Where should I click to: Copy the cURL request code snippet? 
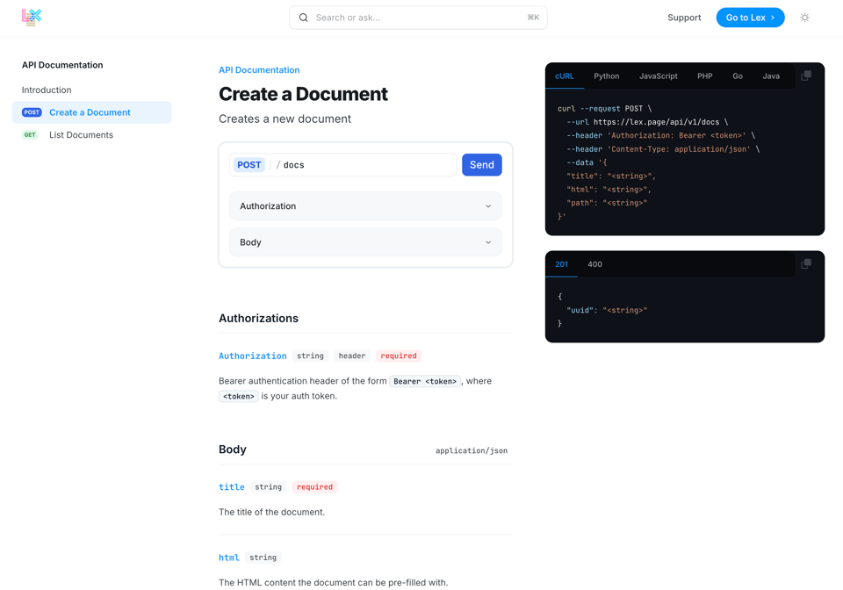(805, 76)
